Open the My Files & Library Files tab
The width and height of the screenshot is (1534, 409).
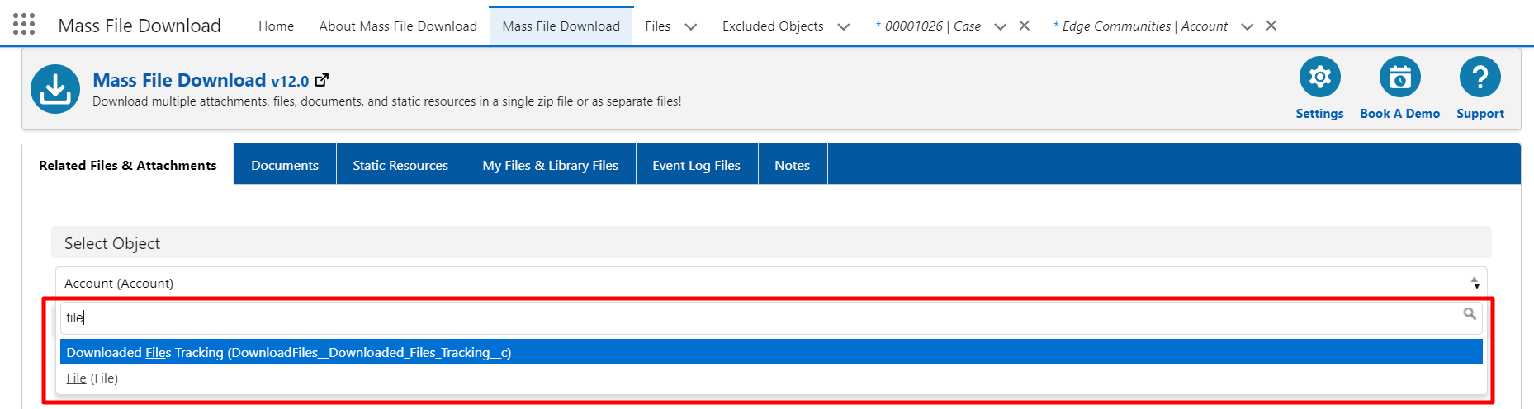(x=551, y=165)
